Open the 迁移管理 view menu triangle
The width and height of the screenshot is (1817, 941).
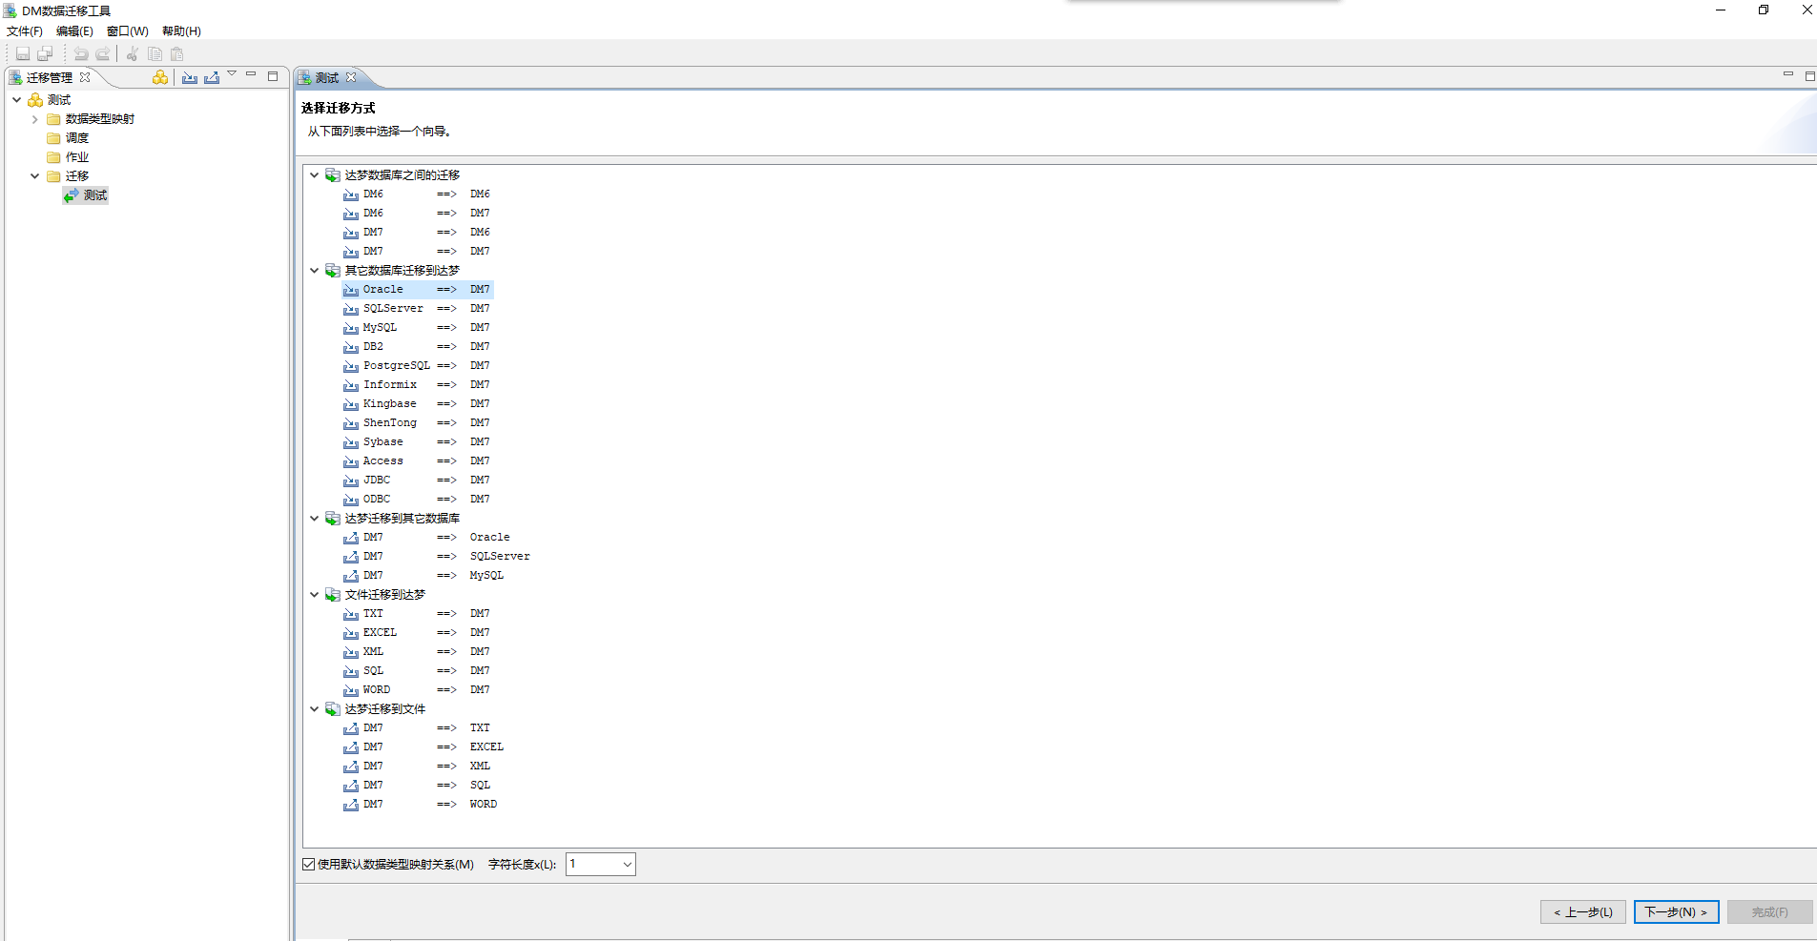click(232, 74)
